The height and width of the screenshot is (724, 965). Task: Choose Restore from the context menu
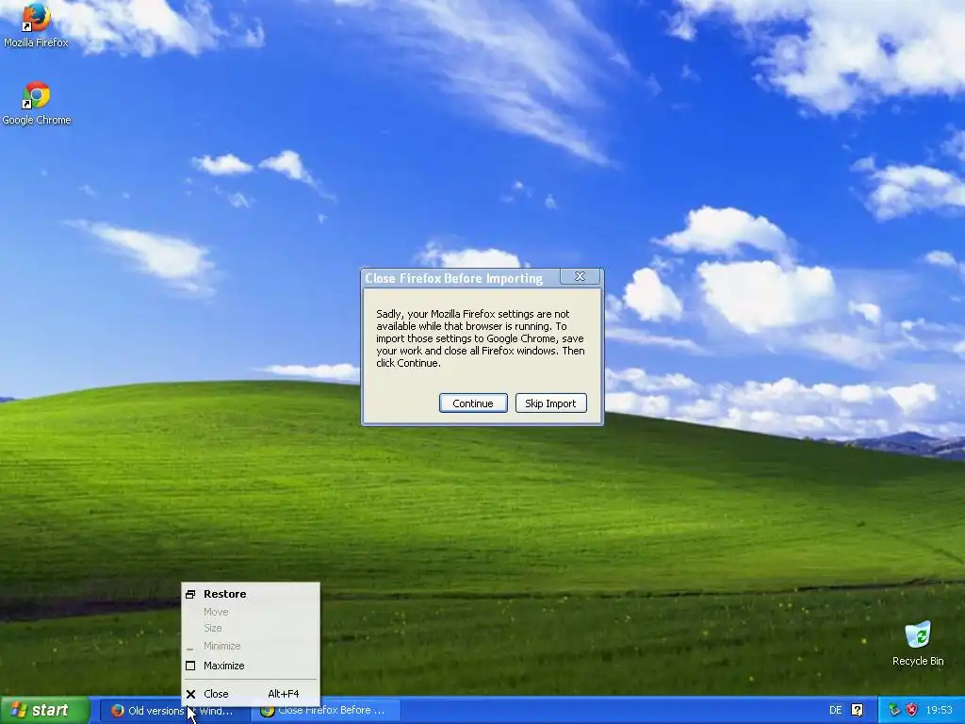tap(251, 594)
